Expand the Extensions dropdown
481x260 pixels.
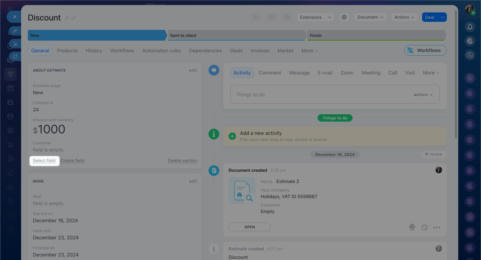tap(329, 17)
